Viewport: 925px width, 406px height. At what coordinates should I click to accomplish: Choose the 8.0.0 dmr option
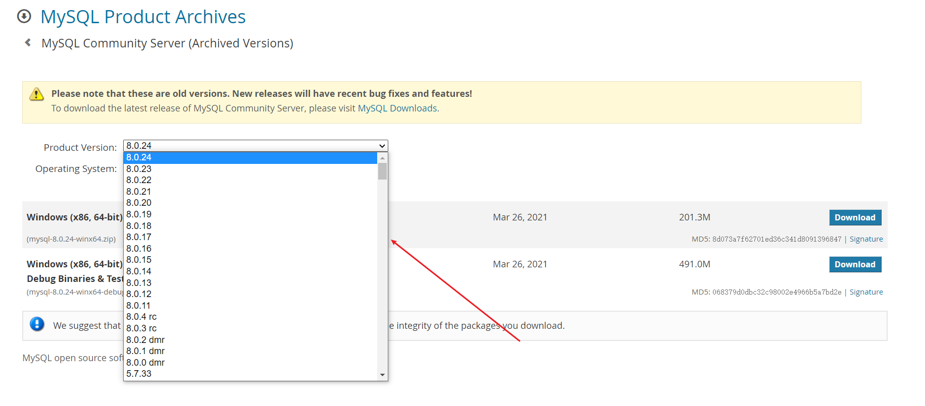(250, 363)
